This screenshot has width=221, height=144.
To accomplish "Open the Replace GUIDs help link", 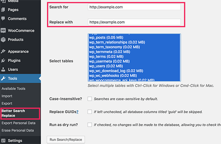I will 78,112.
